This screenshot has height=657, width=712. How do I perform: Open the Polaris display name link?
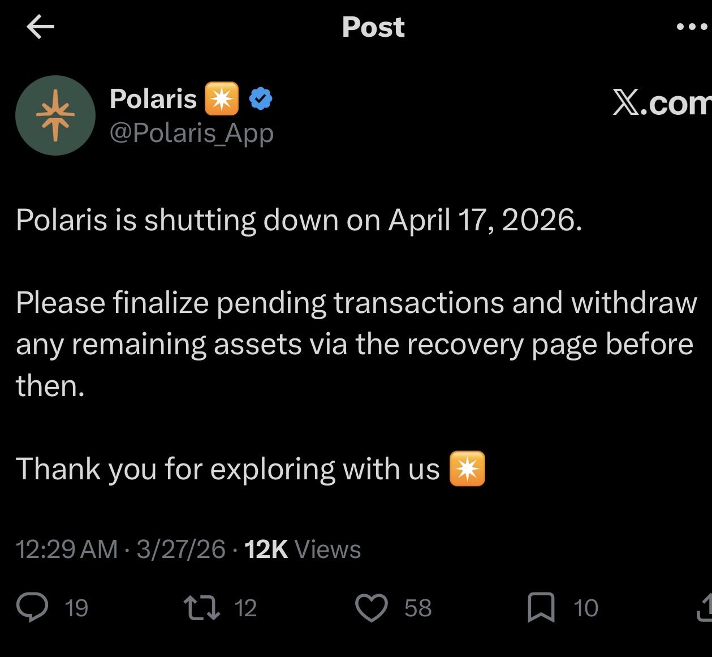[x=153, y=99]
